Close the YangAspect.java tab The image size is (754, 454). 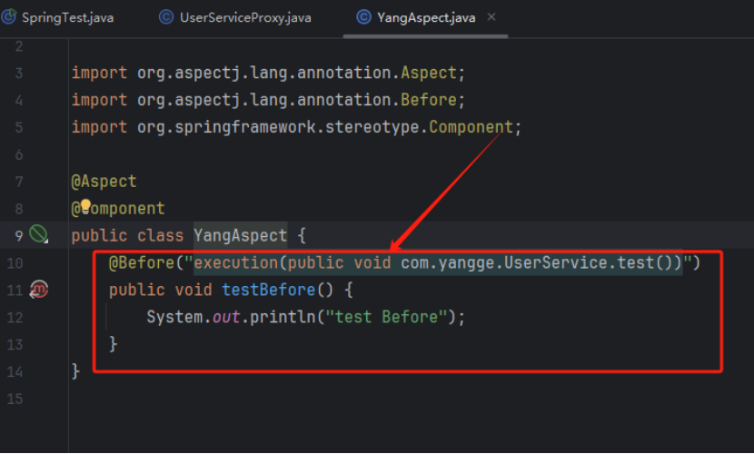pos(491,17)
